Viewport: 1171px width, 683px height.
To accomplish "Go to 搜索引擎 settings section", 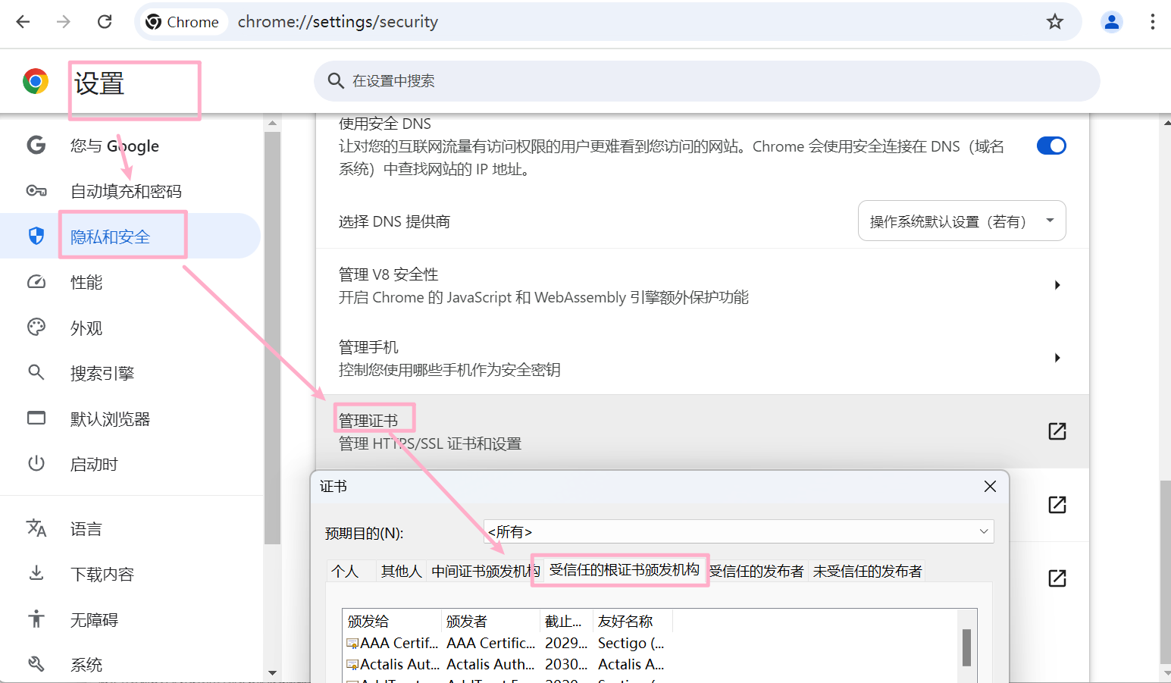I will point(130,373).
